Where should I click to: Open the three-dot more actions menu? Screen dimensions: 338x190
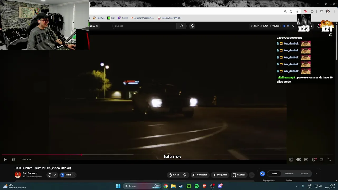(x=252, y=175)
